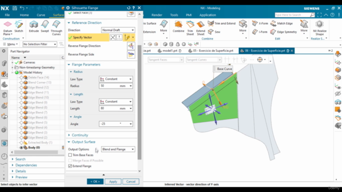Toggle Cameras check mark

pyautogui.click(x=17, y=62)
